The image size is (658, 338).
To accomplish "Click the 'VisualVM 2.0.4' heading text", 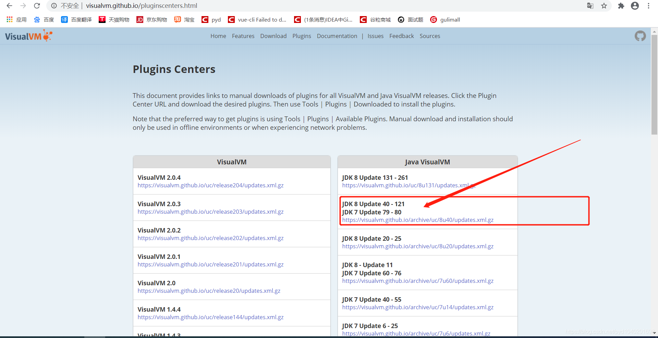I will point(159,177).
